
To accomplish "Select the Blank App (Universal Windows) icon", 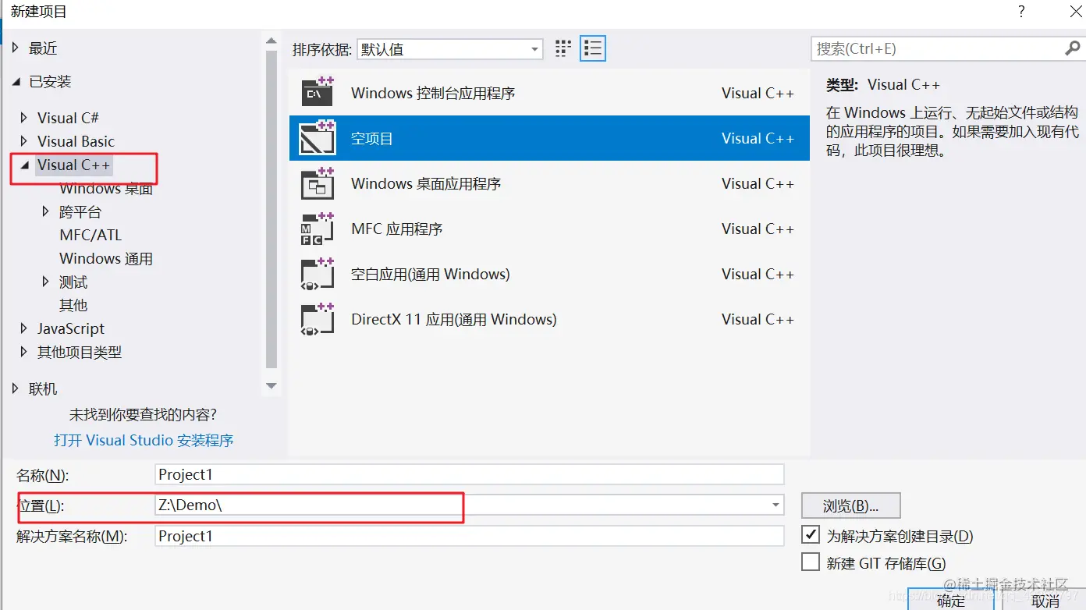I will tap(318, 273).
